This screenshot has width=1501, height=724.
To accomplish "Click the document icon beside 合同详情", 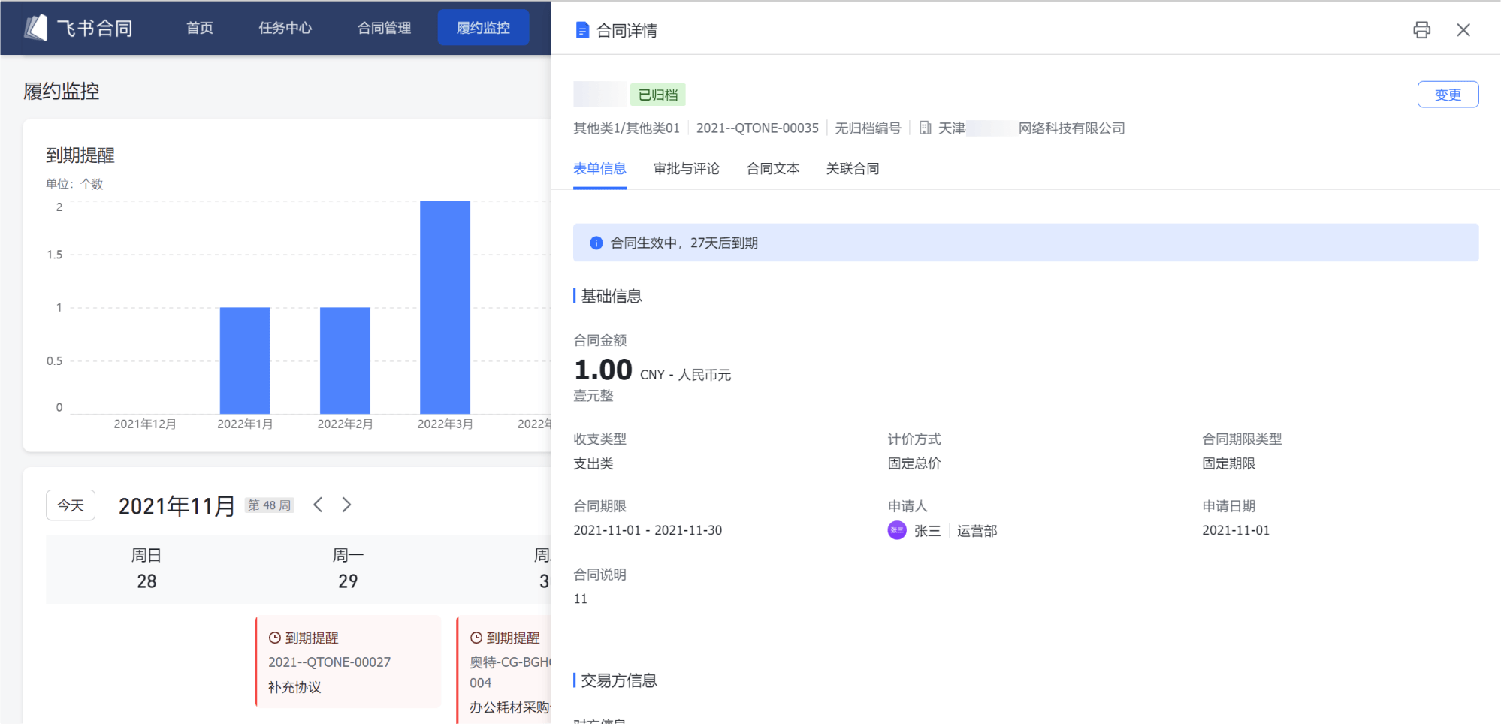I will tap(581, 30).
